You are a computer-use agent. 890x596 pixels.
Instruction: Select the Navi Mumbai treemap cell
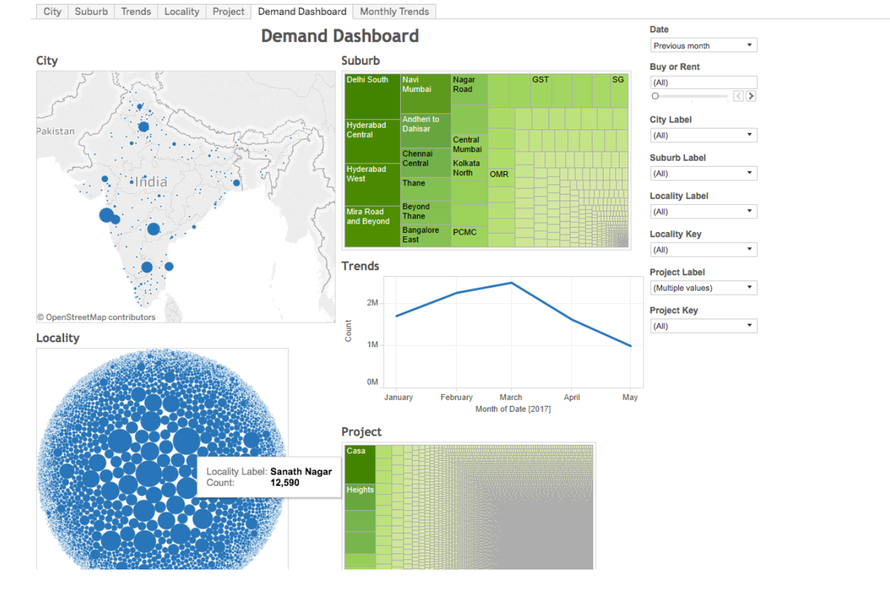point(426,94)
